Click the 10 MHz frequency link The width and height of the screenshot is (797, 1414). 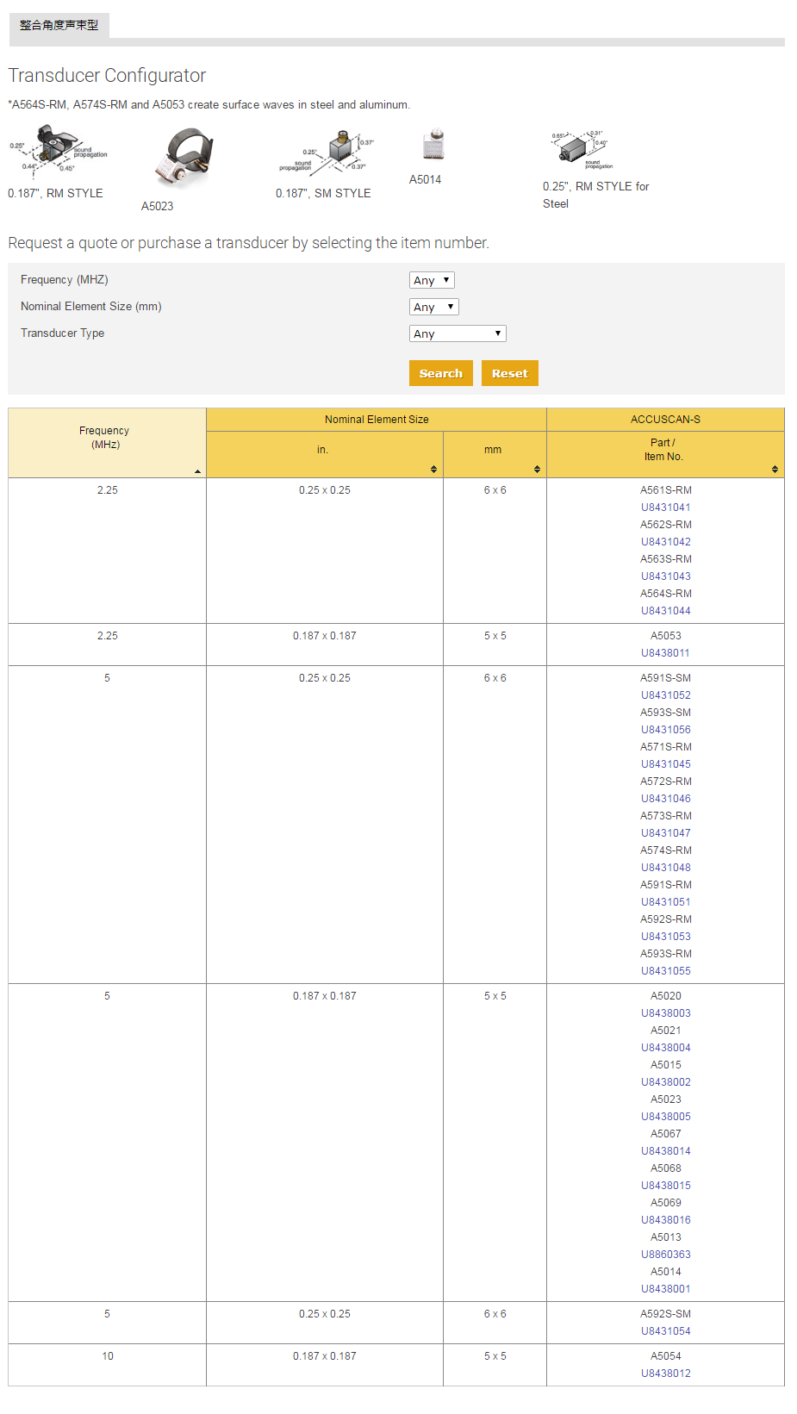[x=108, y=1356]
